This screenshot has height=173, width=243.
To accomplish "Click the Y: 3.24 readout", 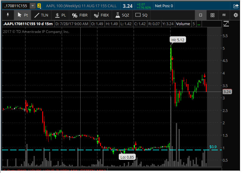I will point(168,24).
